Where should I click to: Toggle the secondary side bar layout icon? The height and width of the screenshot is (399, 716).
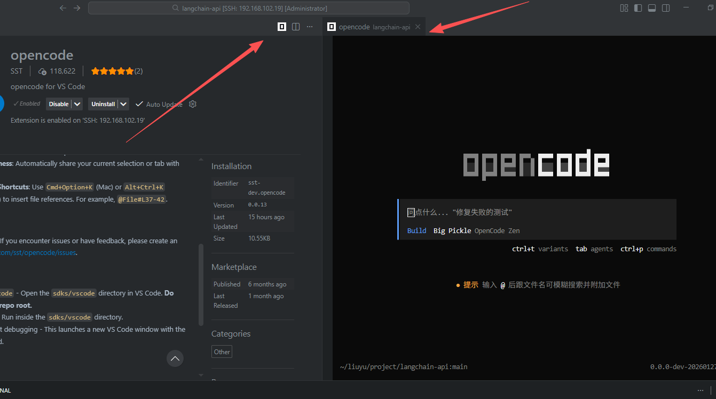[x=666, y=8]
